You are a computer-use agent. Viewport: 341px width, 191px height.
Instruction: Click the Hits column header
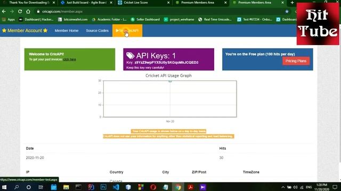tap(223, 149)
